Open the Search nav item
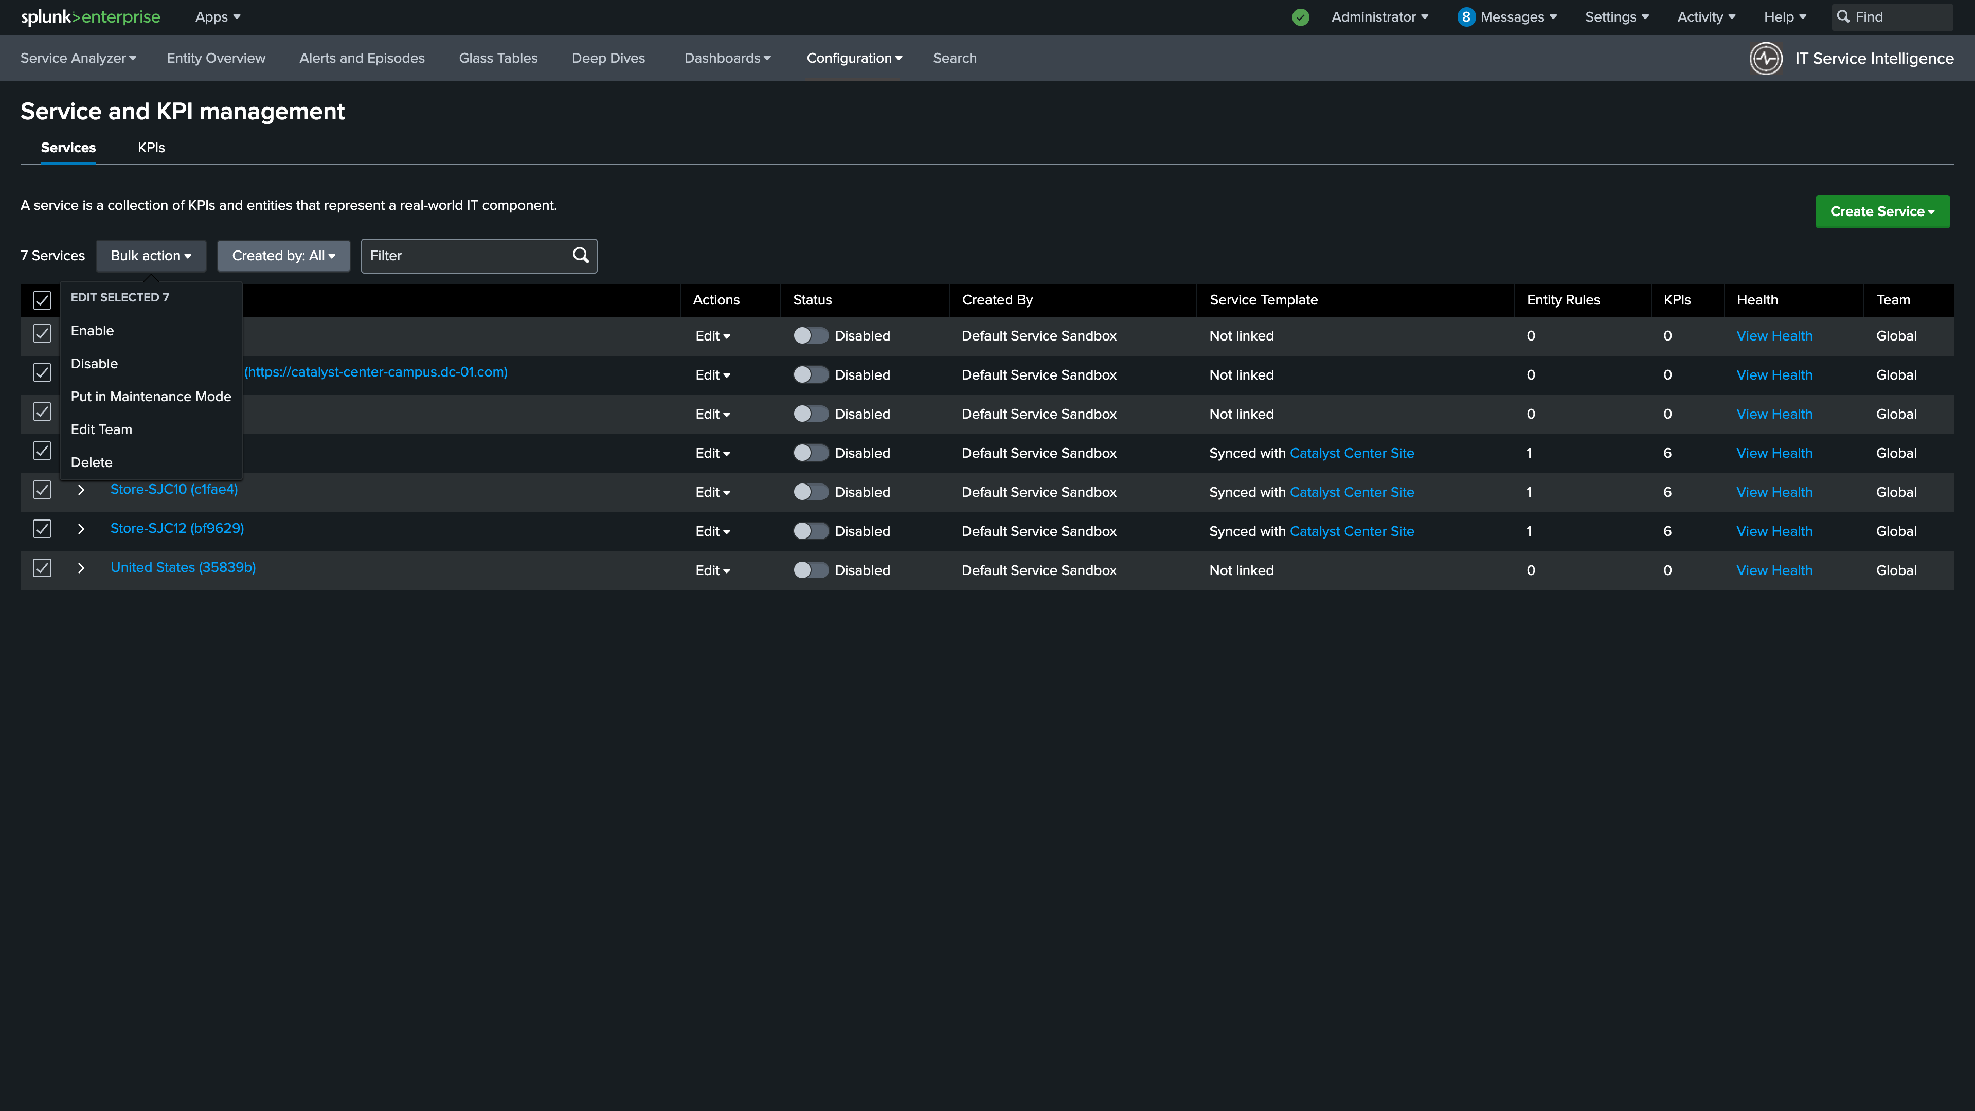 click(955, 58)
